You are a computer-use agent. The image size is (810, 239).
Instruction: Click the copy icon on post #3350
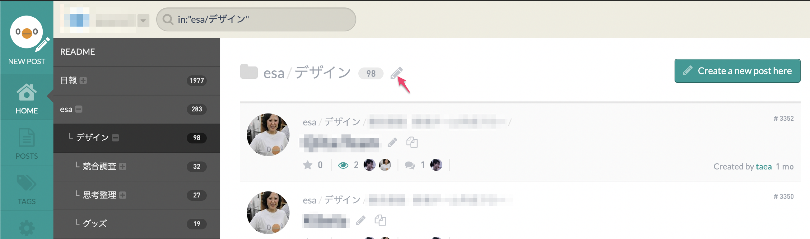point(380,220)
